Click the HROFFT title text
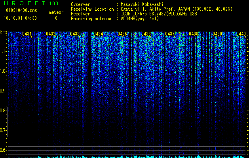 pyautogui.click(x=25, y=3)
